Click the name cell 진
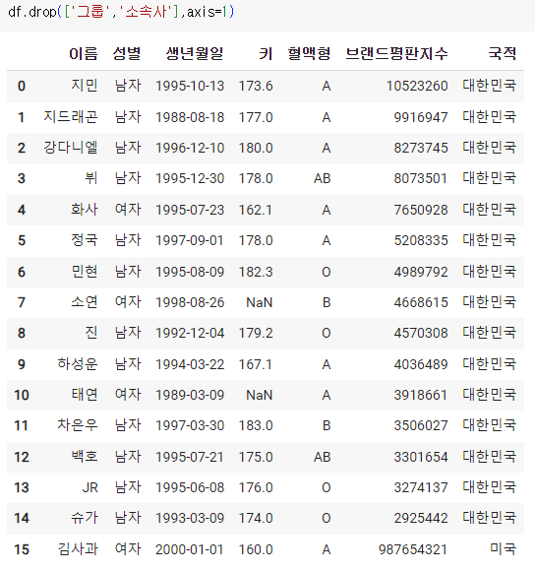The height and width of the screenshot is (571, 535). click(91, 333)
